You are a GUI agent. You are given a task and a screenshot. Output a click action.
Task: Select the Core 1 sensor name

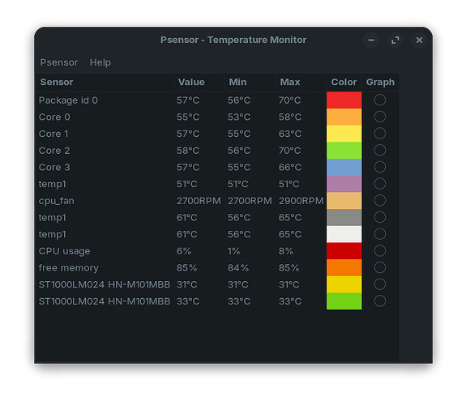coord(53,134)
